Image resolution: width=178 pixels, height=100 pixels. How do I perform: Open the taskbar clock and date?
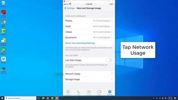[170, 98]
